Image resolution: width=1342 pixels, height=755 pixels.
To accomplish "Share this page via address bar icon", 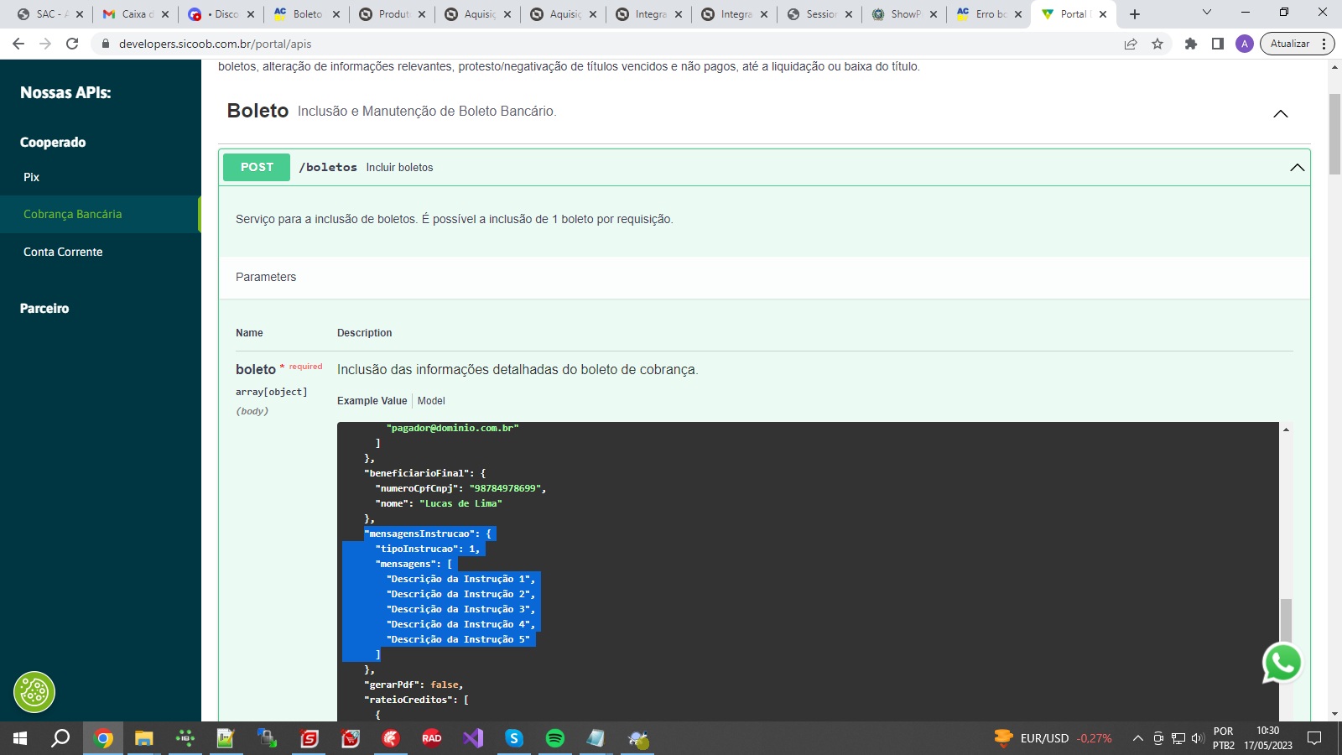I will pyautogui.click(x=1131, y=44).
